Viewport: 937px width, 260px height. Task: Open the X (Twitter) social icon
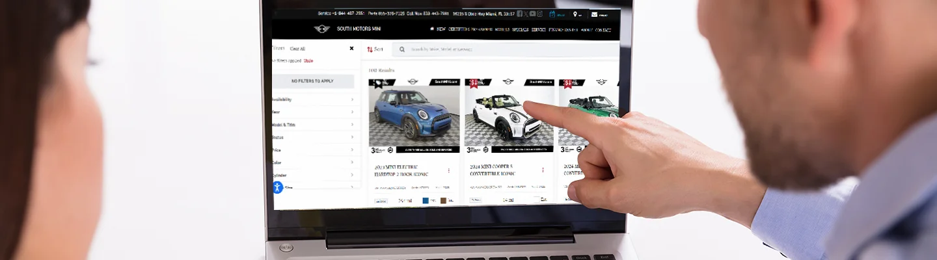(x=526, y=14)
